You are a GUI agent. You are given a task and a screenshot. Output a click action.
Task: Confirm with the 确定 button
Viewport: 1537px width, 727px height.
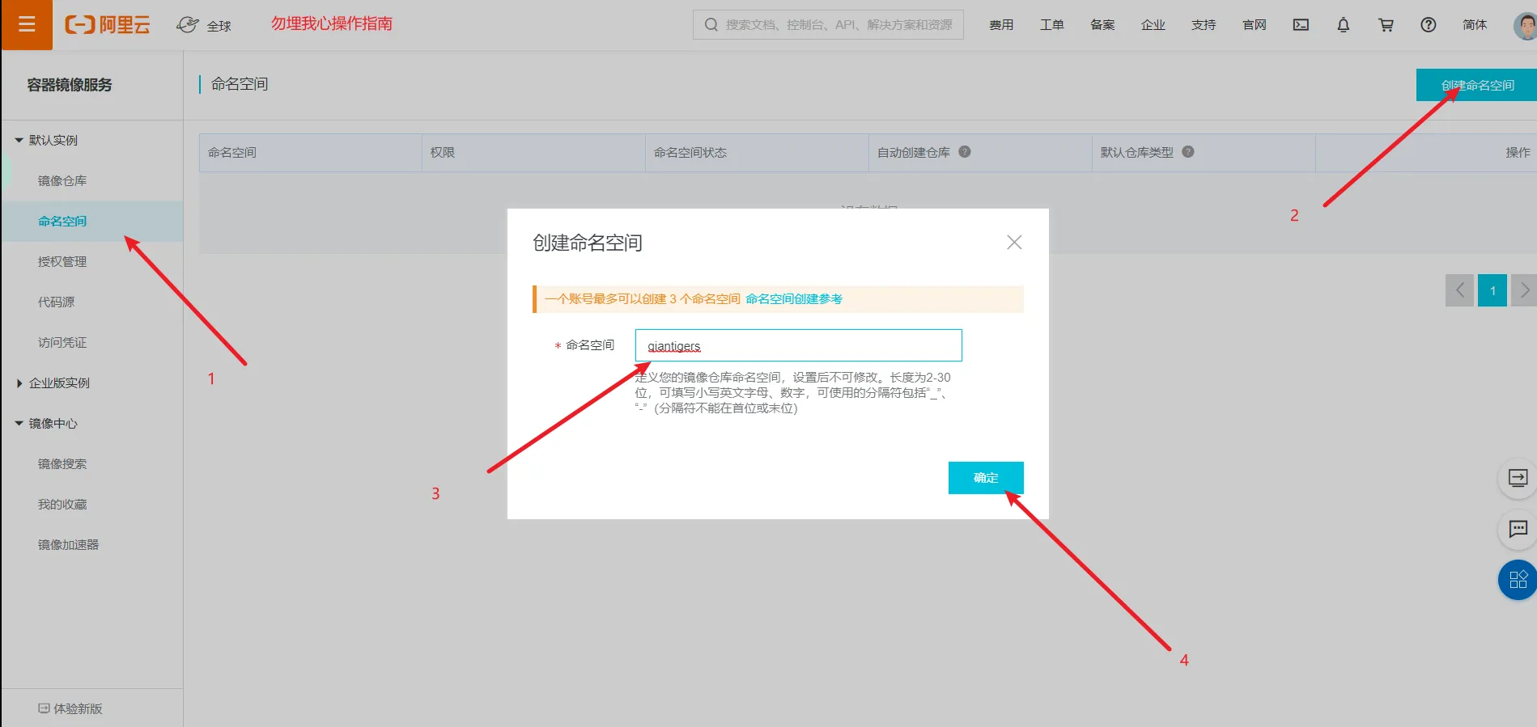986,478
